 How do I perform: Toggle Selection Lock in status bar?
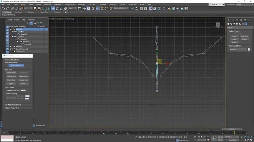point(140,137)
